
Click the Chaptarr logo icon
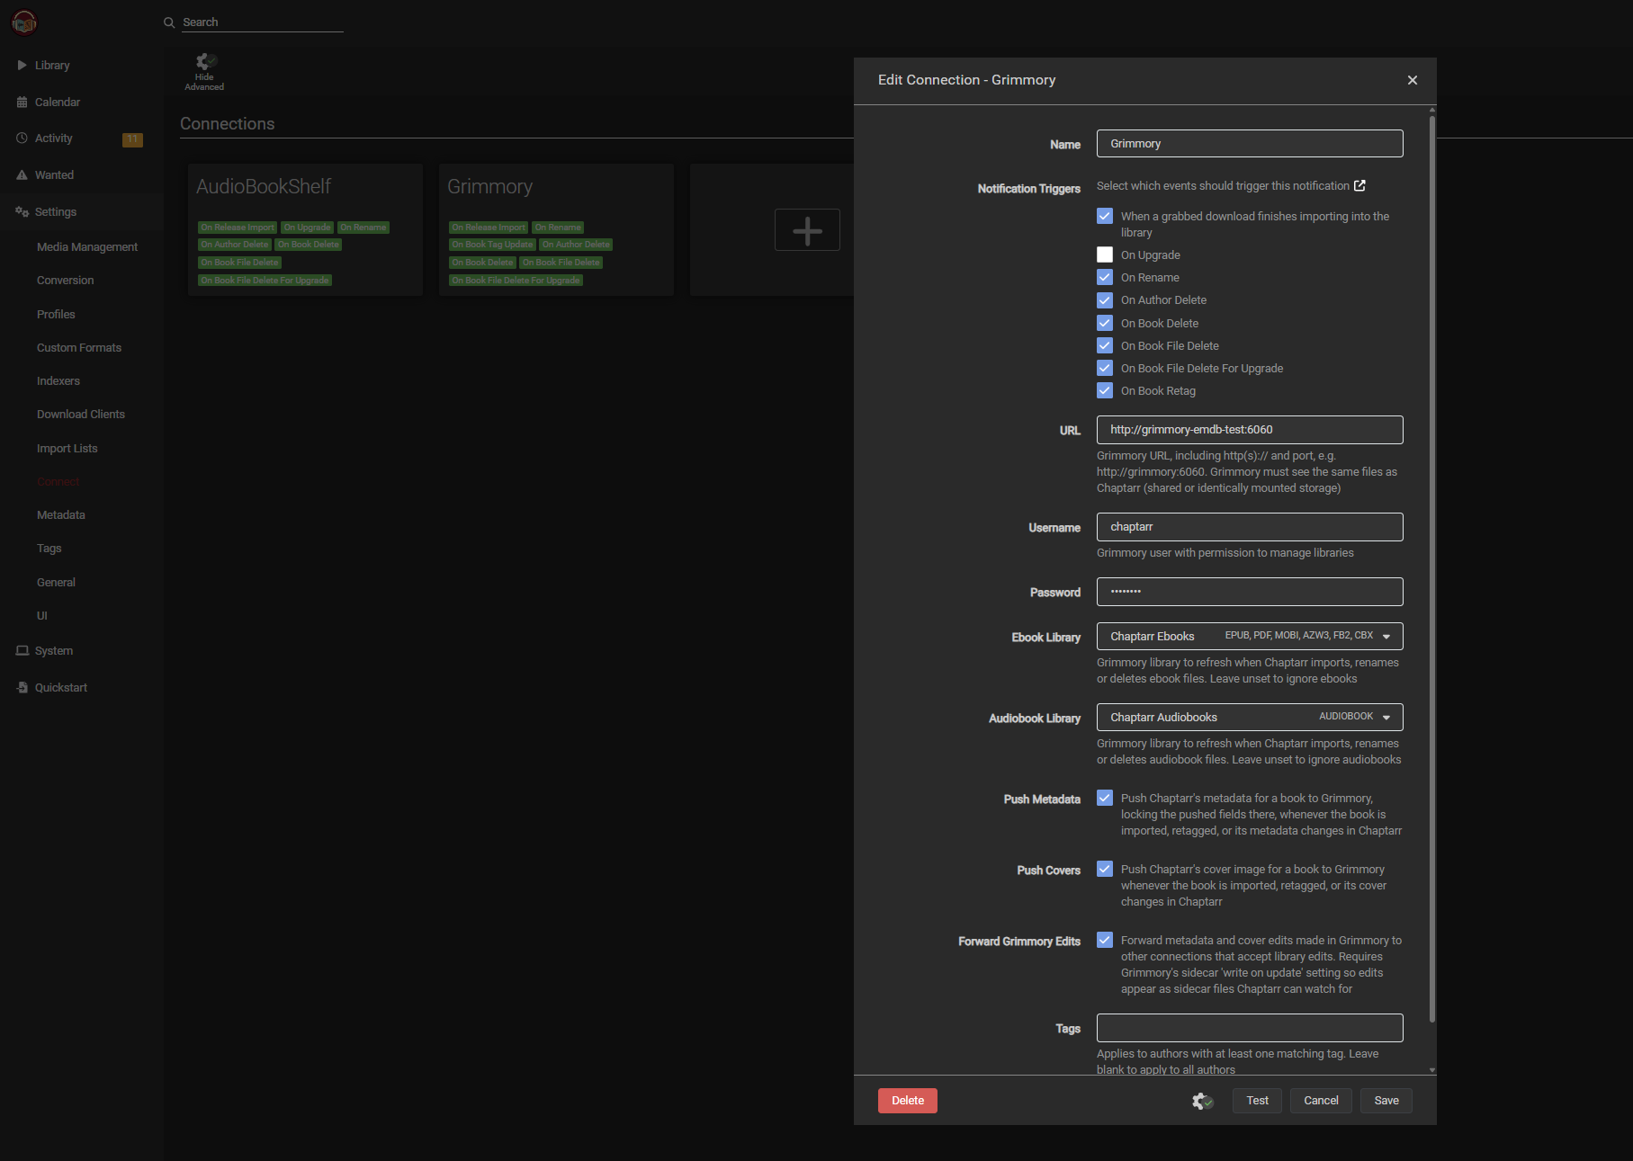pos(24,22)
